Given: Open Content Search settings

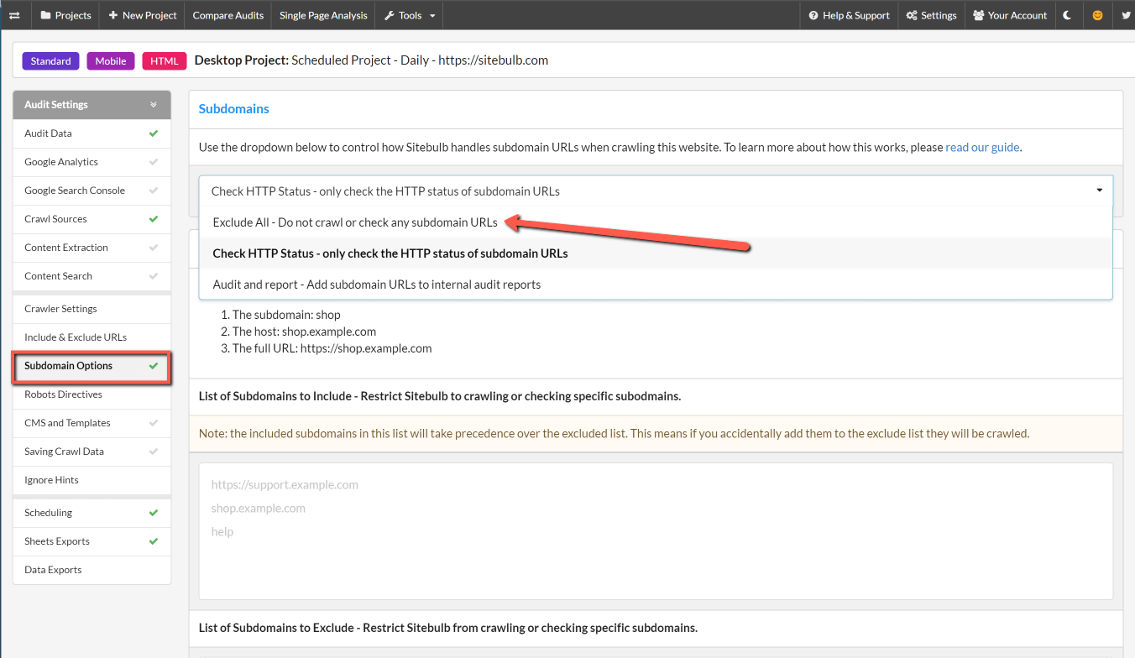Looking at the screenshot, I should (x=92, y=276).
